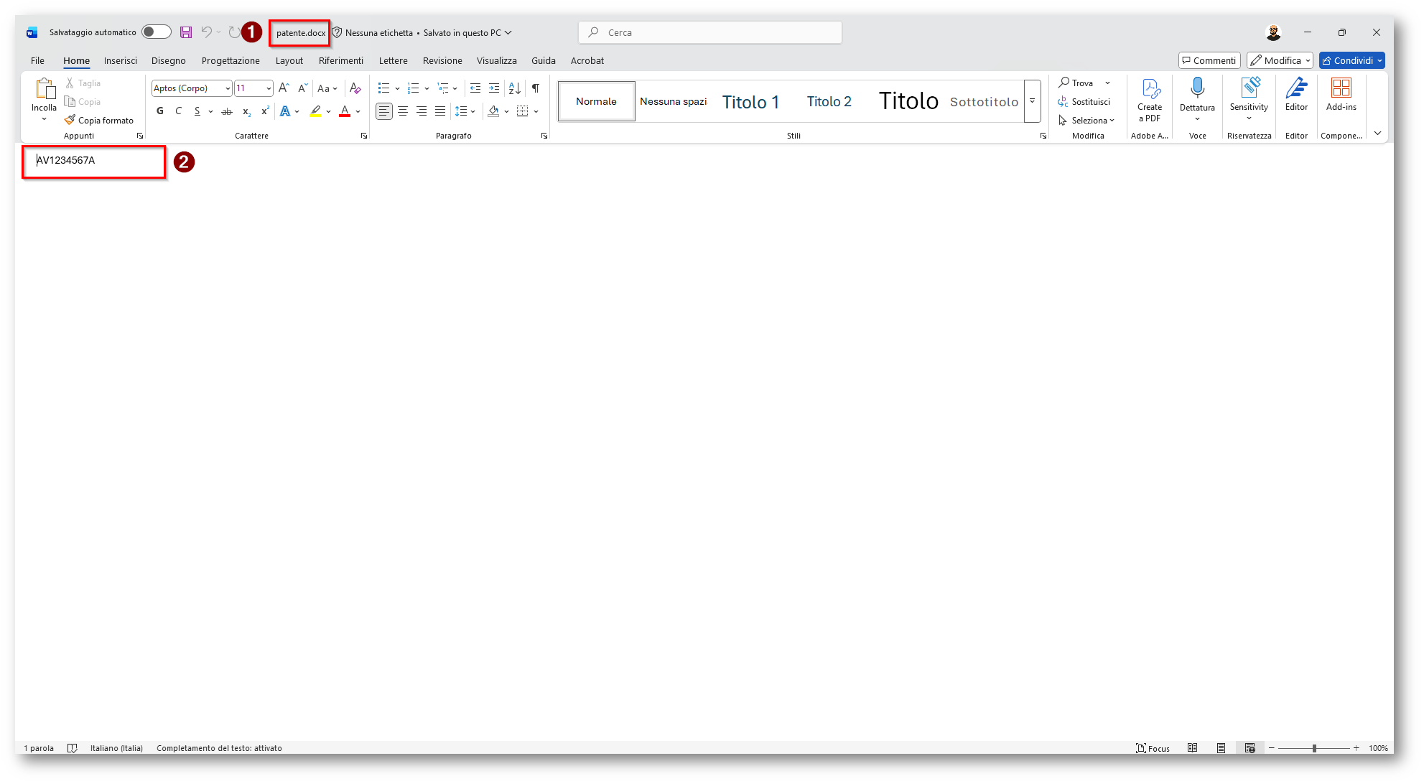Click the show paragraph marks icon
Screen dimensions: 1424x784
(x=536, y=88)
